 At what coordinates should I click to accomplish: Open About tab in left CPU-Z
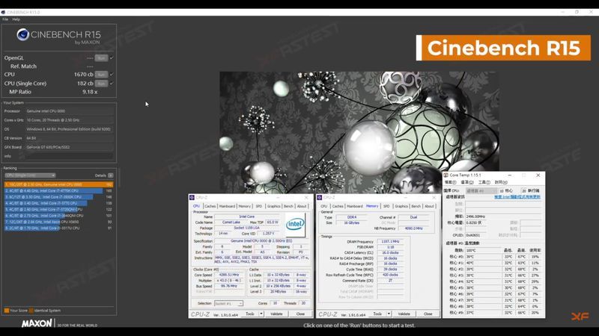click(x=302, y=206)
